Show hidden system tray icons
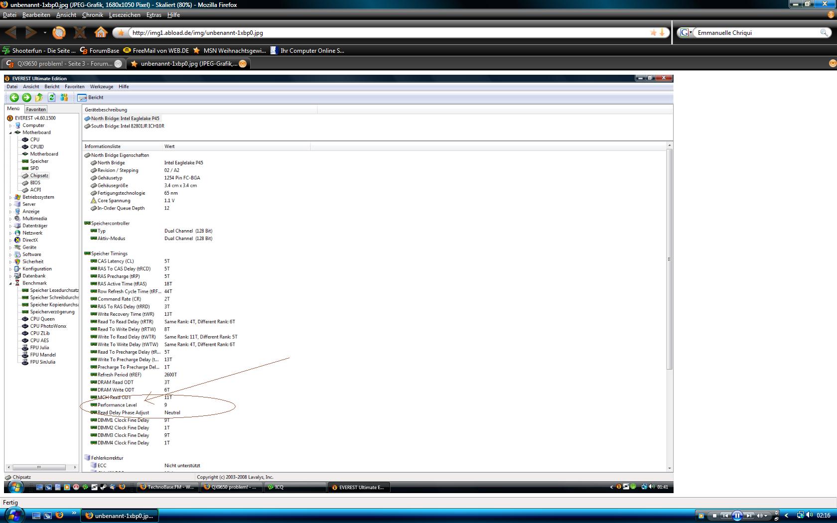 point(787,516)
